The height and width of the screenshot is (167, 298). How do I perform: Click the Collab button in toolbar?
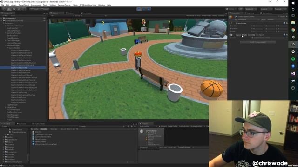[231, 9]
